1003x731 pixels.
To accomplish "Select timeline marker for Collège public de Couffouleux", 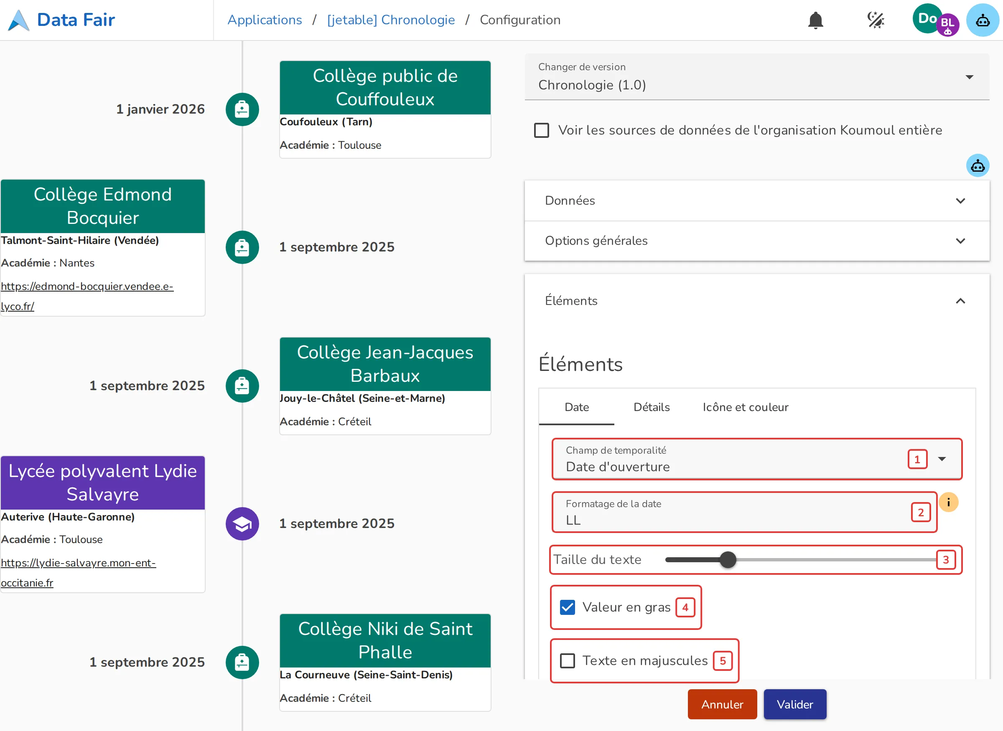I will [x=242, y=109].
